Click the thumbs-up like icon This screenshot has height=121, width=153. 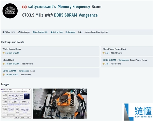(80, 32)
